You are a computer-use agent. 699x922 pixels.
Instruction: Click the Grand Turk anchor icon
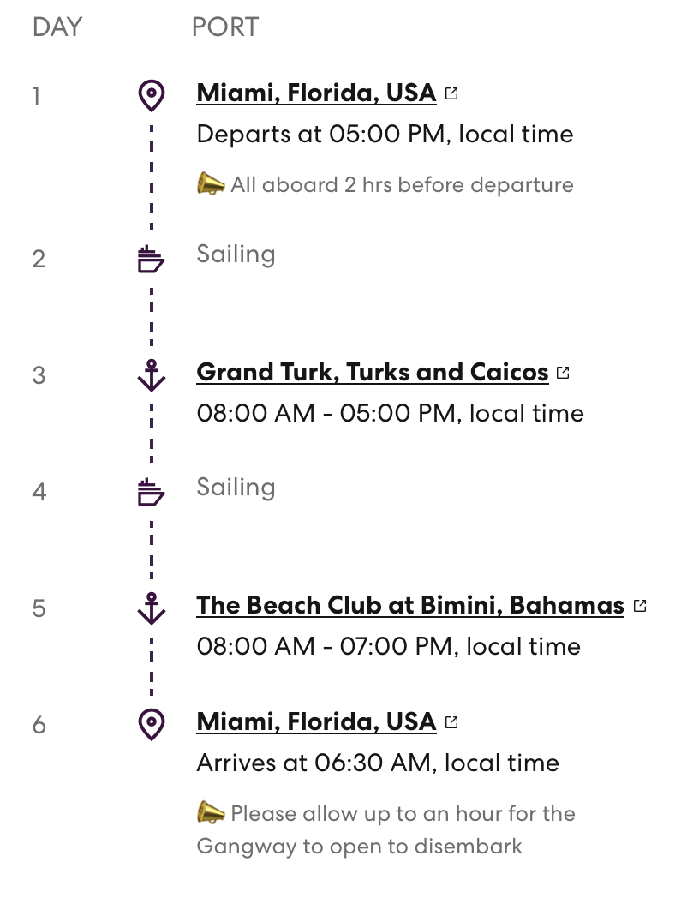(152, 375)
